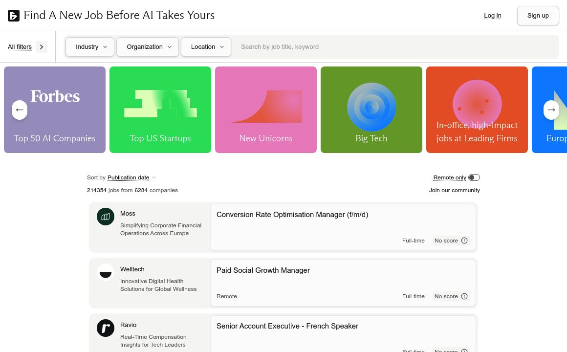This screenshot has height=352, width=567.
Task: Expand the All filters panel
Action: tap(27, 47)
